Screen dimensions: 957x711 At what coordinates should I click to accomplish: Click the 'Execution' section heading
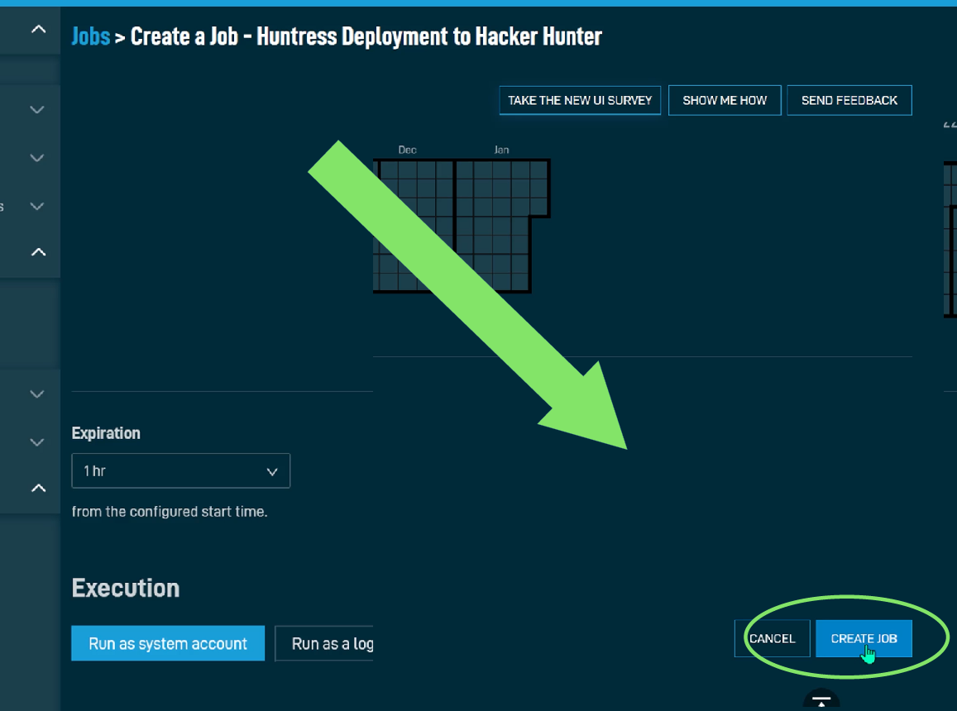click(126, 589)
